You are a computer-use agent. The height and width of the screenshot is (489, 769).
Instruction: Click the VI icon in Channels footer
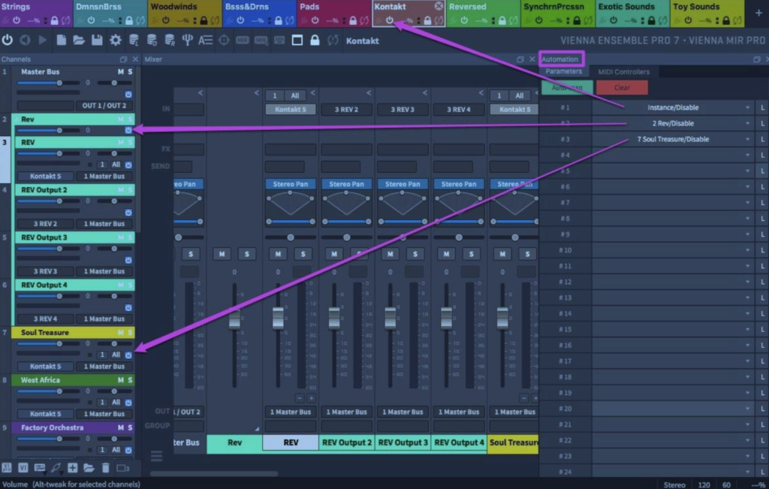tap(23, 468)
